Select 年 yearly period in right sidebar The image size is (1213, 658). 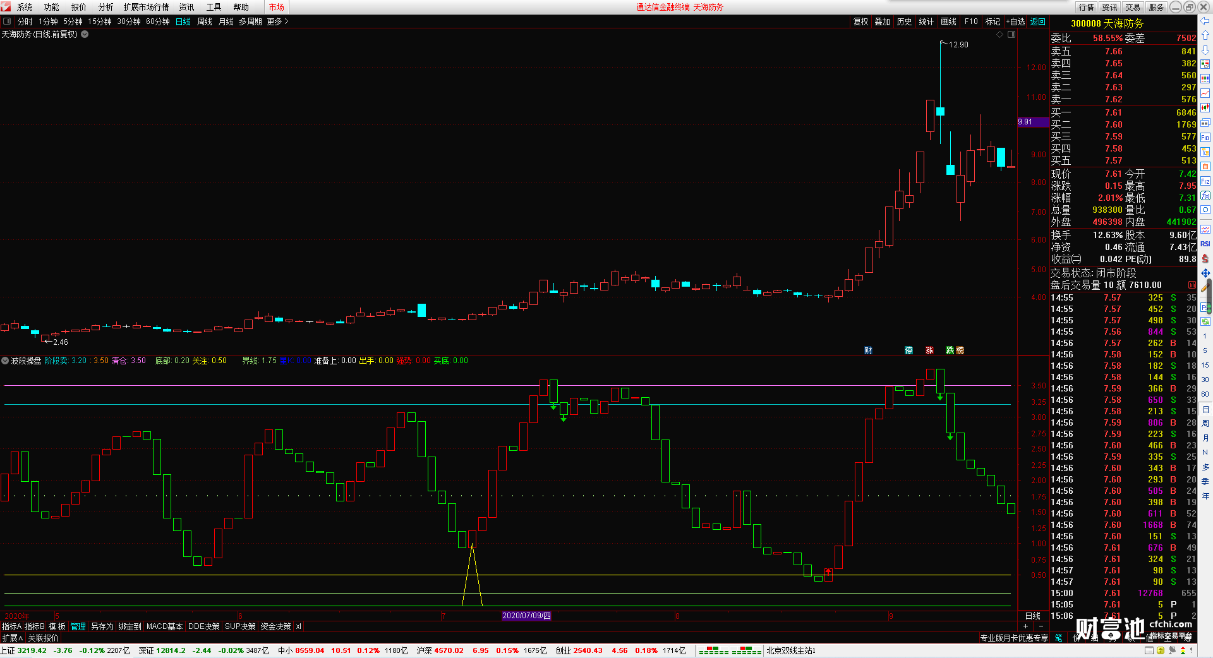[1205, 496]
